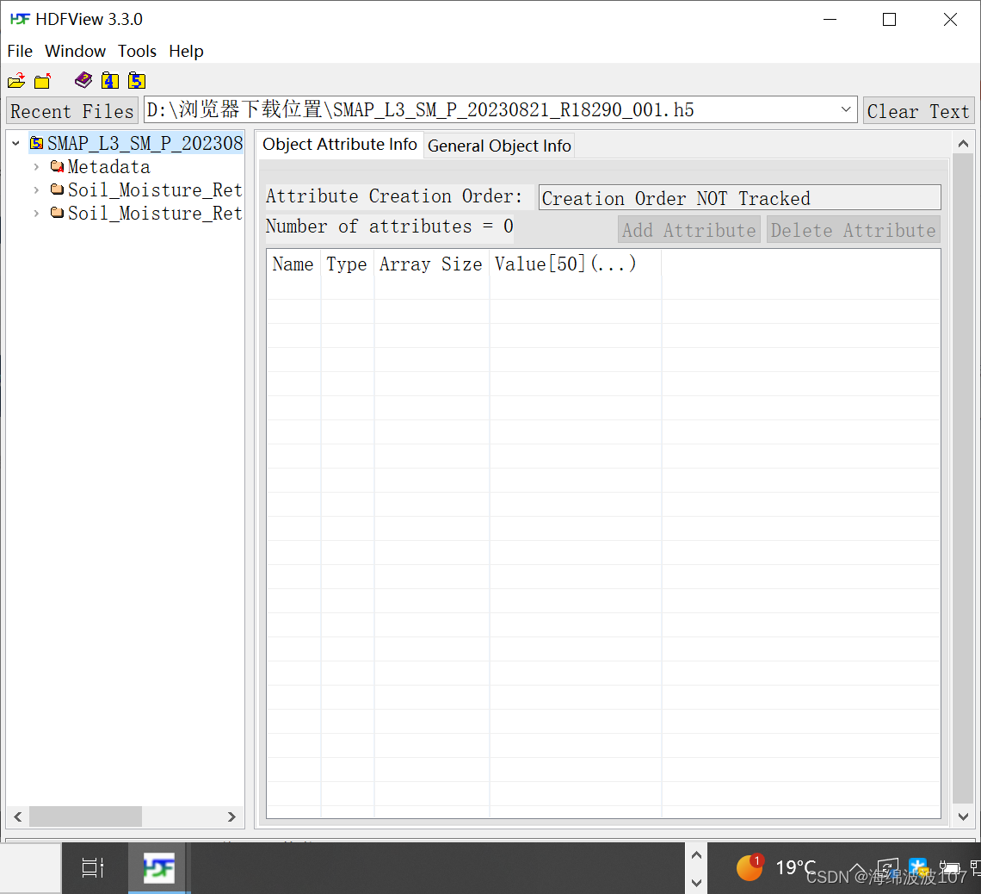
Task: Click the Add Attribute button
Action: [x=688, y=230]
